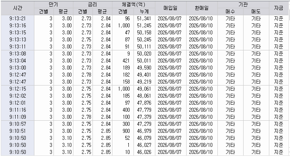Select cumulative amount 47,779
This screenshot has width=290, height=157.
click(144, 110)
